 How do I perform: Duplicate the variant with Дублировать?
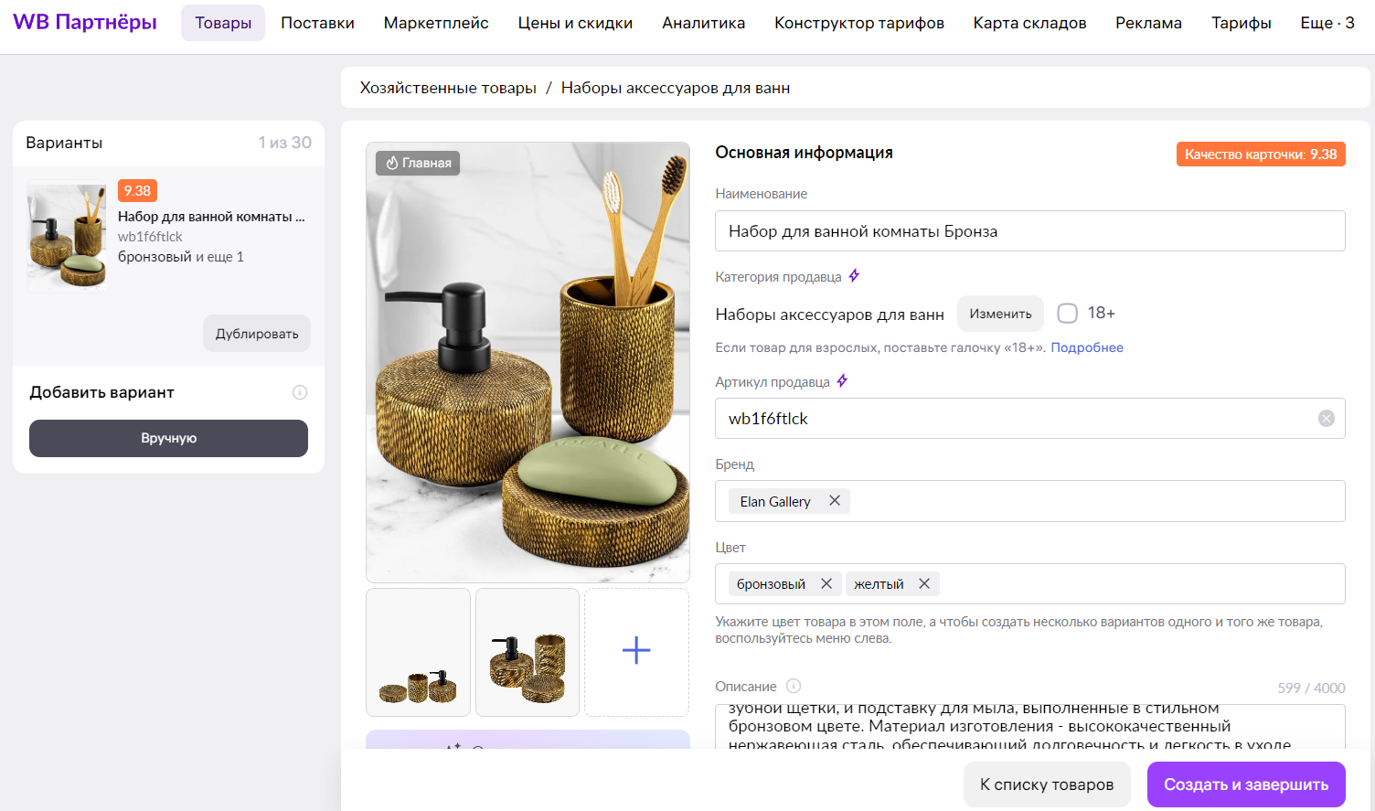pos(256,333)
